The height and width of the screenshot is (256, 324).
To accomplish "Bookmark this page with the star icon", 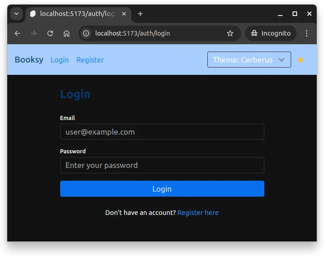I will pos(230,33).
